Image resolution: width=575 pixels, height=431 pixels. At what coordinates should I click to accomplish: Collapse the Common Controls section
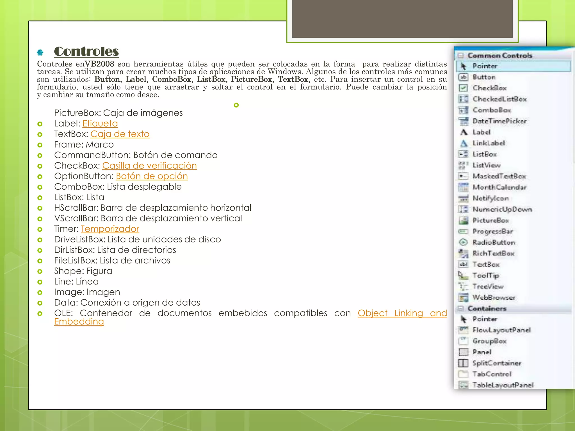coord(460,55)
